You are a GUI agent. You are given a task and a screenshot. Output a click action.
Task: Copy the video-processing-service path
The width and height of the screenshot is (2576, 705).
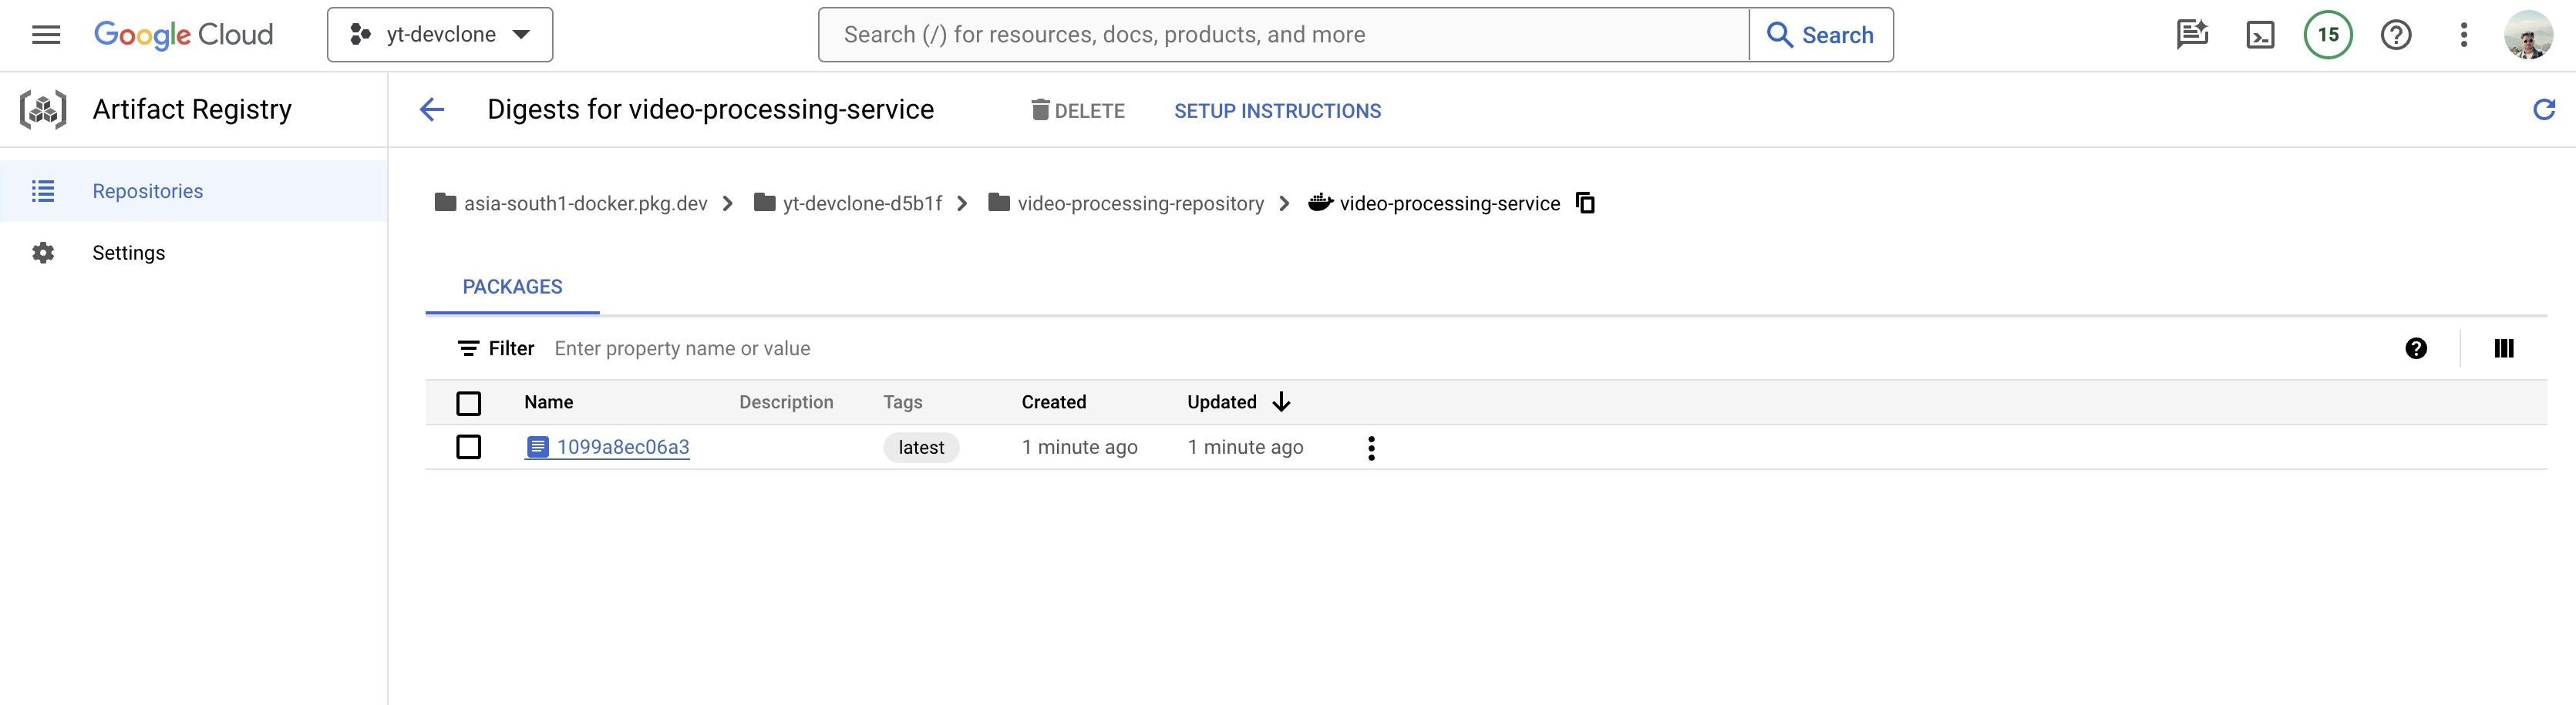point(1585,203)
